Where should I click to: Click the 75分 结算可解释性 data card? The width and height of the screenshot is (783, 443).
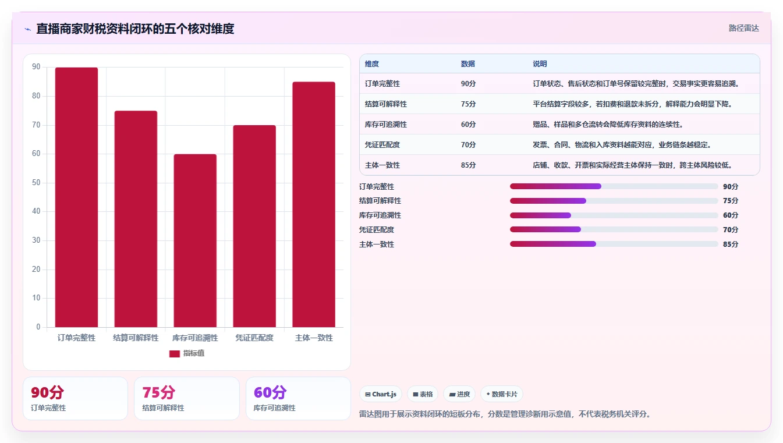point(187,398)
